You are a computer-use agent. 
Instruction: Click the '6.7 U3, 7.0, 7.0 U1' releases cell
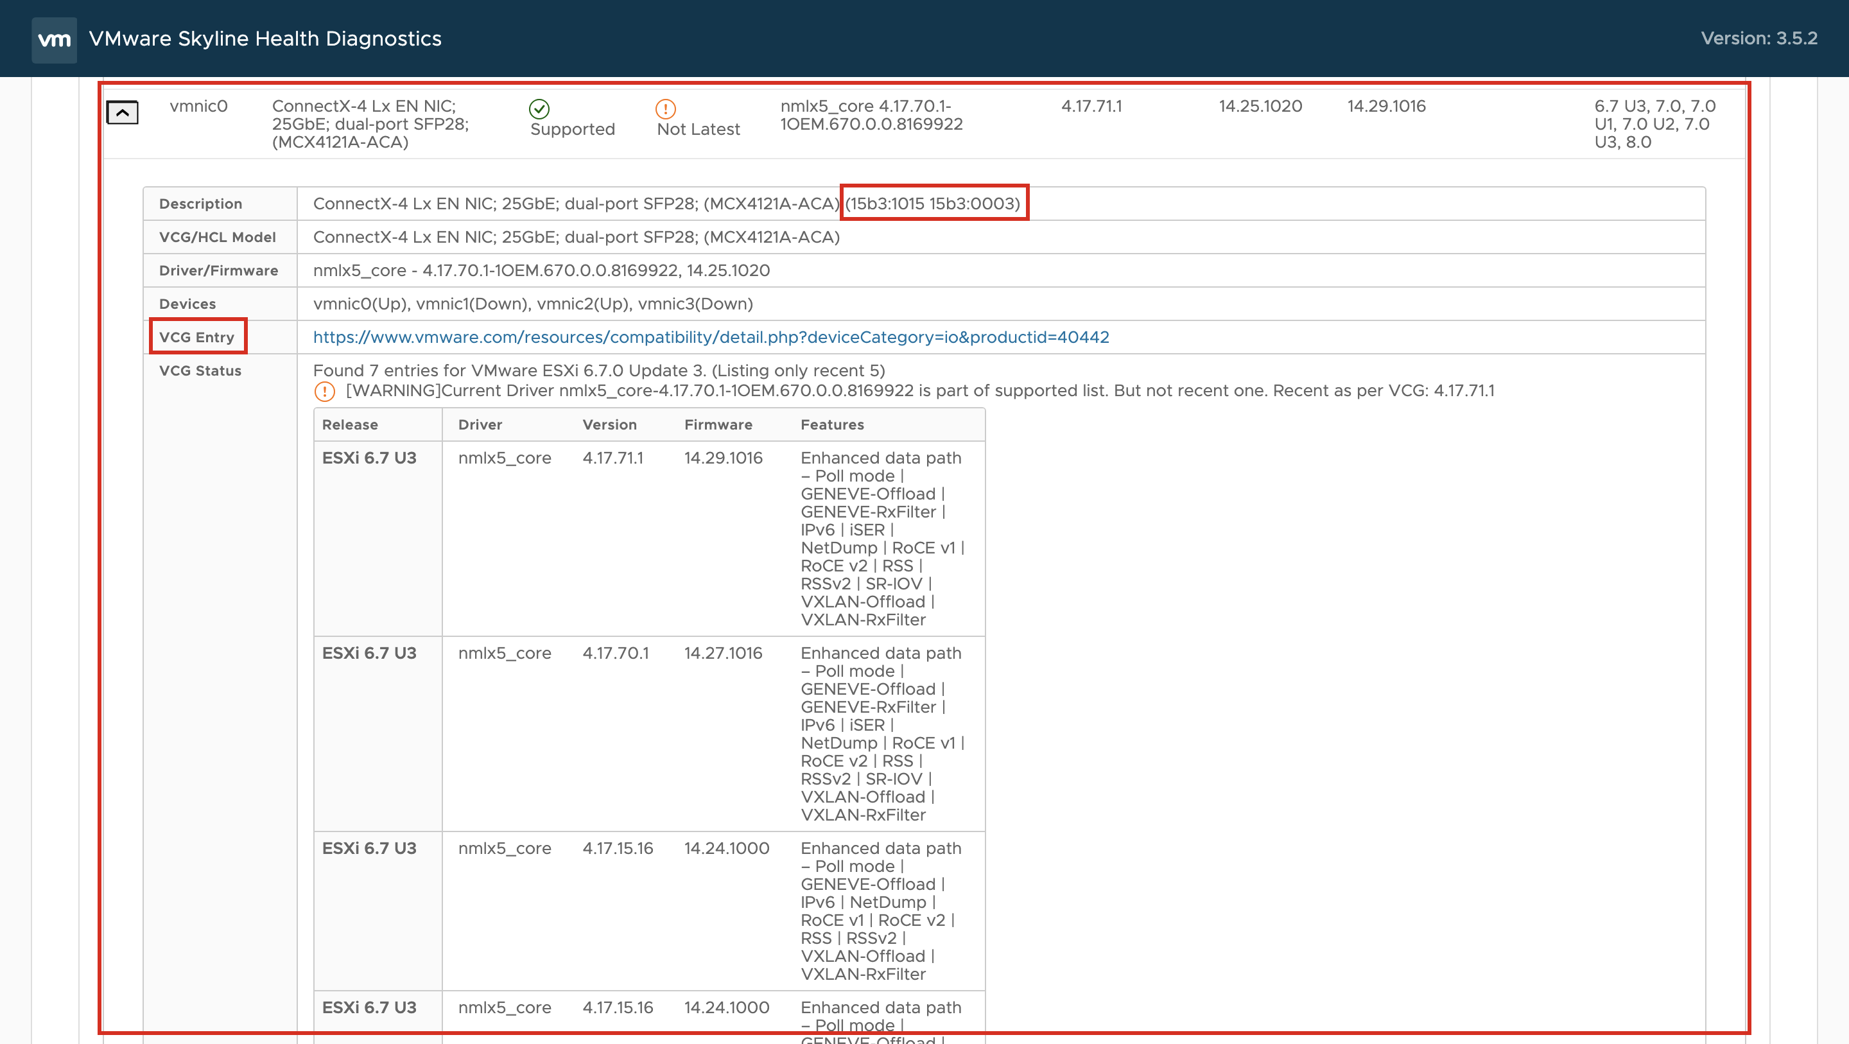(x=1654, y=123)
